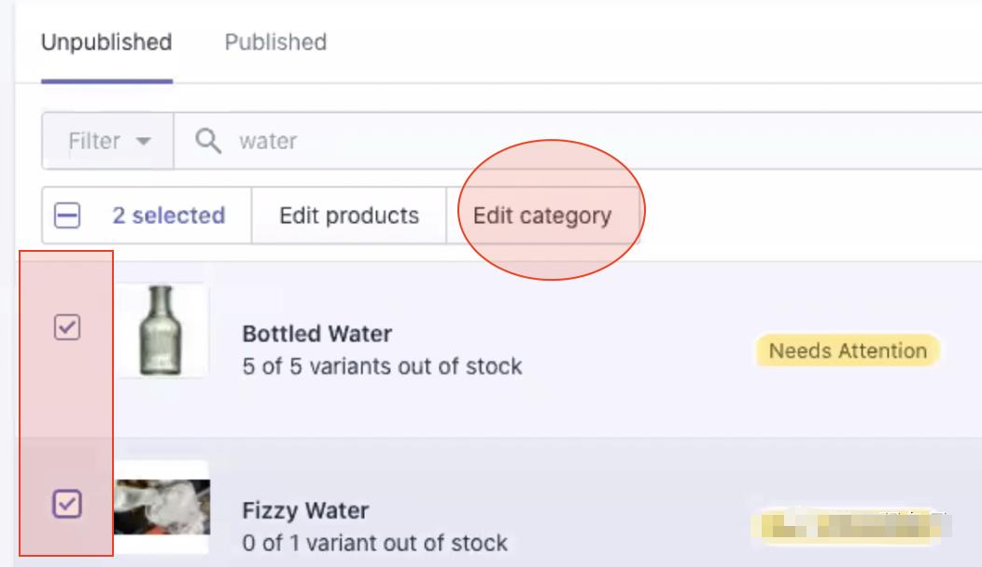Open the Fizzy Water product thumbnail
The height and width of the screenshot is (567, 982).
pyautogui.click(x=161, y=506)
